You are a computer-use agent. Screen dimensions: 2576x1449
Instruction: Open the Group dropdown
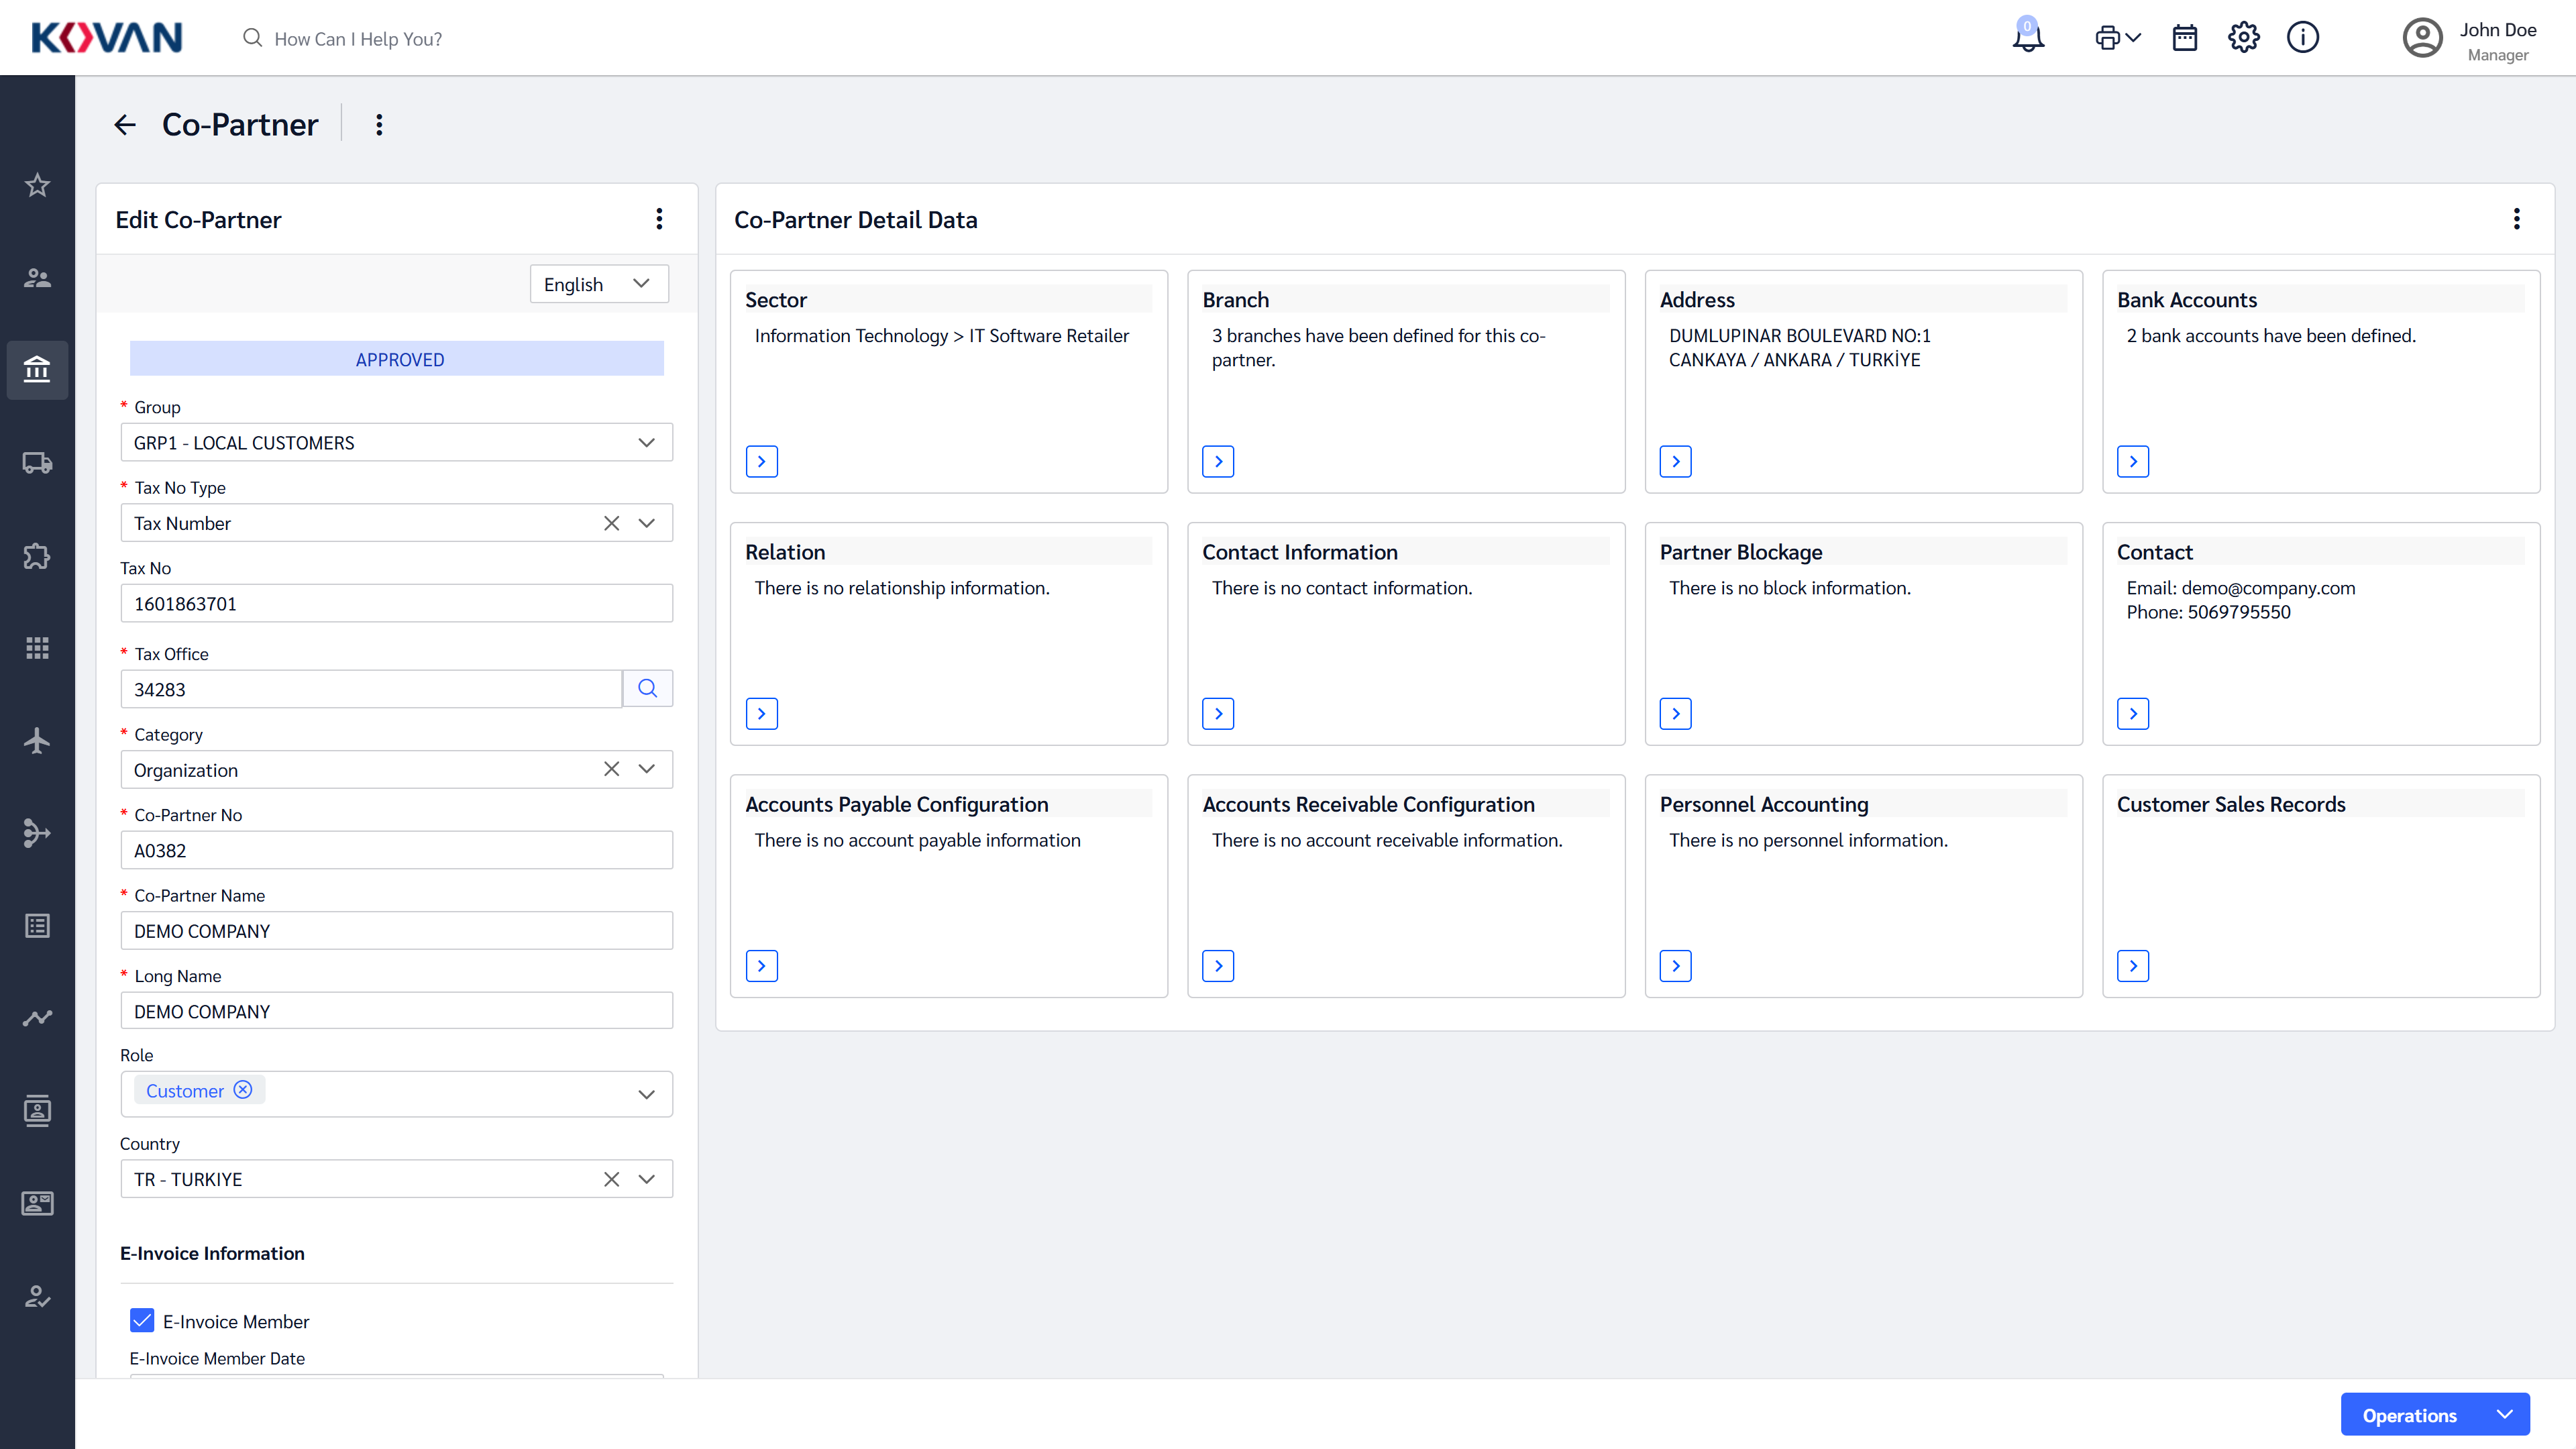[x=397, y=443]
